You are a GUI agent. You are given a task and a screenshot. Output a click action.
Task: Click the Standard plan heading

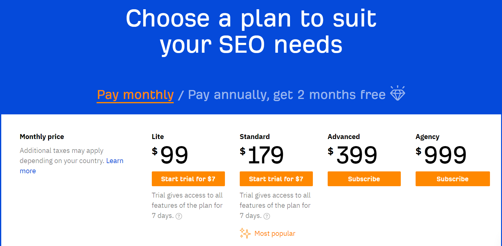pos(255,137)
